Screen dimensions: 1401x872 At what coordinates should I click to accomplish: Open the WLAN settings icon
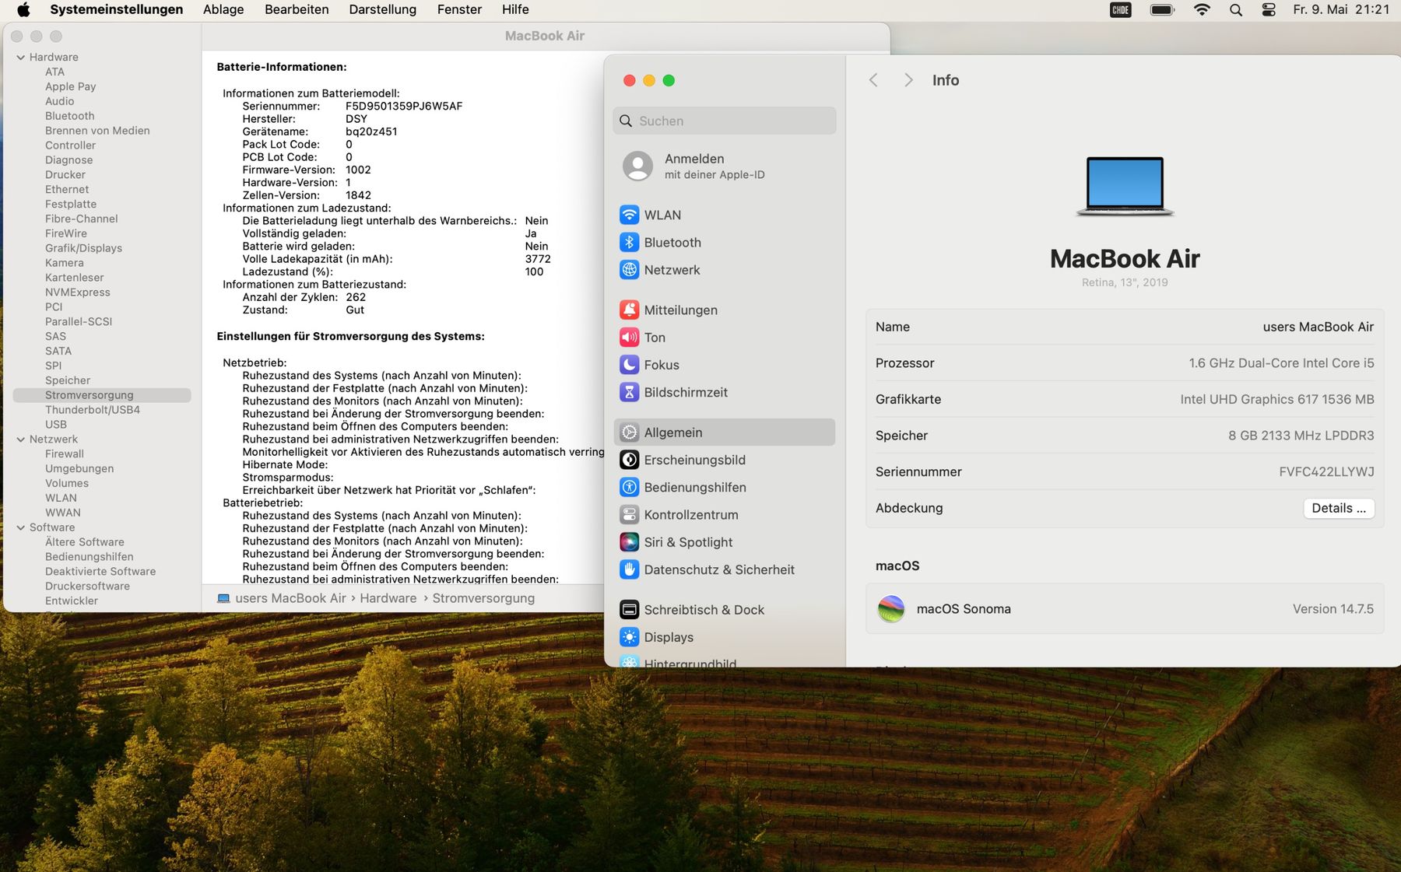pyautogui.click(x=629, y=215)
